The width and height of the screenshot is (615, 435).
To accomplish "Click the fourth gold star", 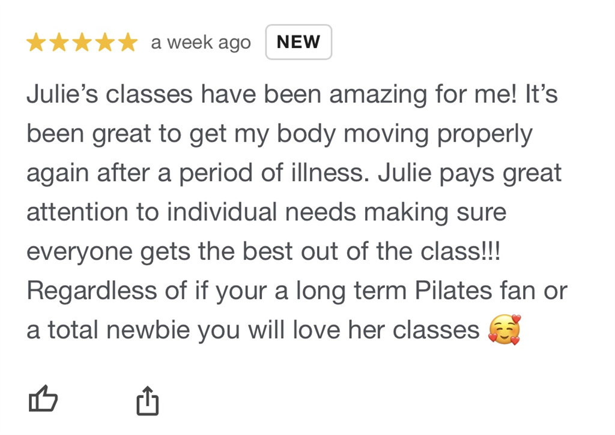I will 105,43.
